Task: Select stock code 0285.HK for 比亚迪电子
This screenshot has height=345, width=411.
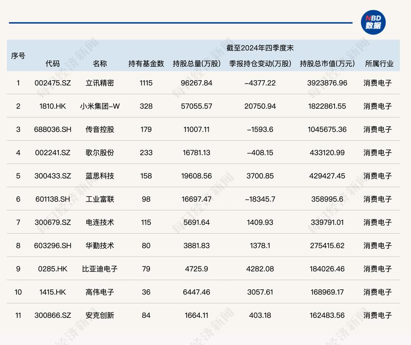Action: [x=53, y=269]
